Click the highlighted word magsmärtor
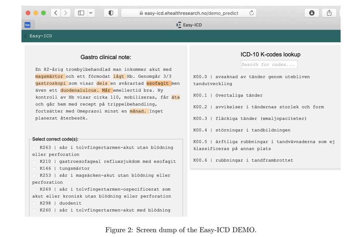This screenshot has height=237, width=357. point(50,77)
